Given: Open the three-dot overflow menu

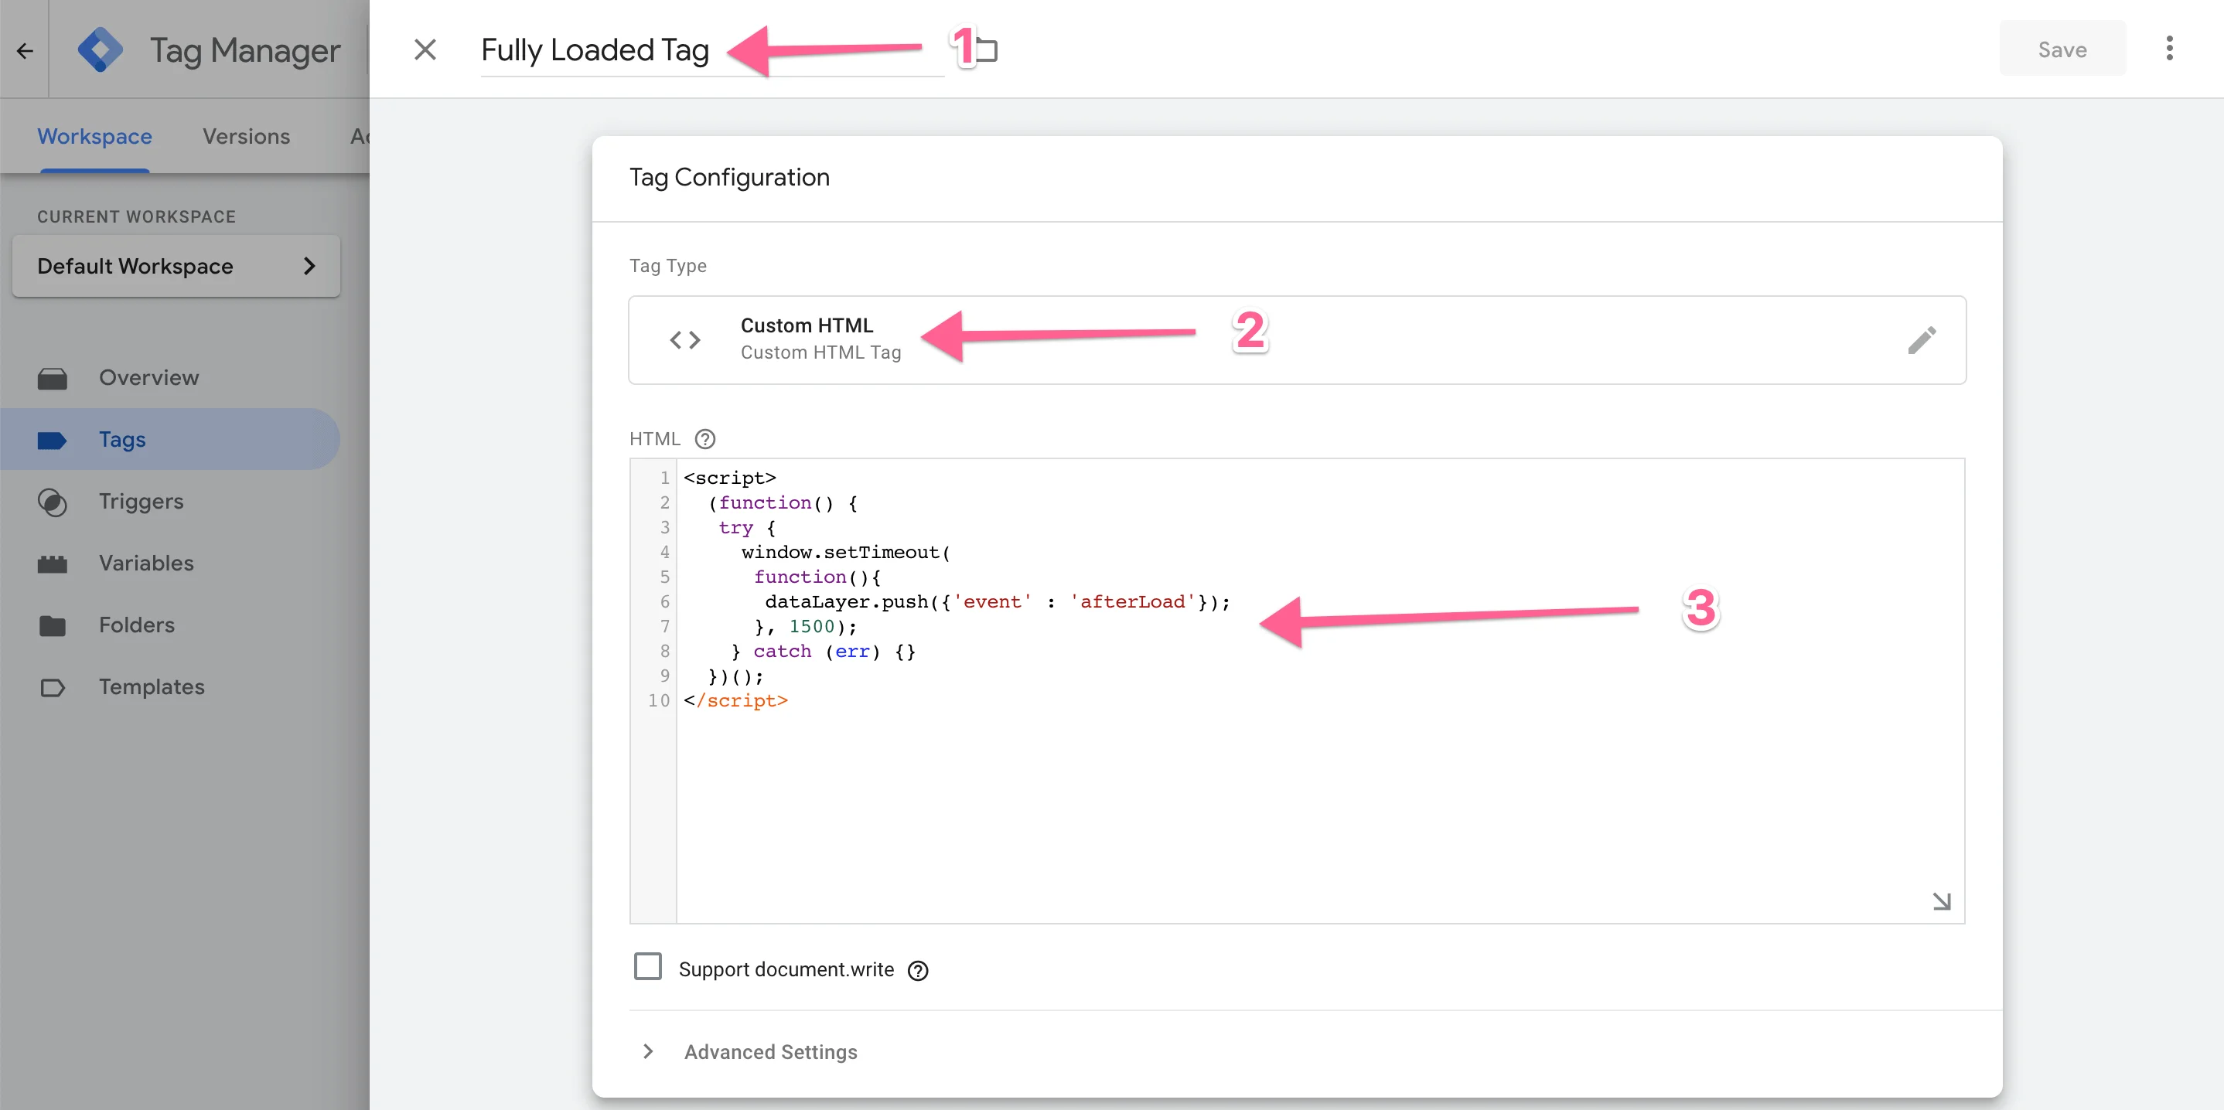Looking at the screenshot, I should 2170,49.
